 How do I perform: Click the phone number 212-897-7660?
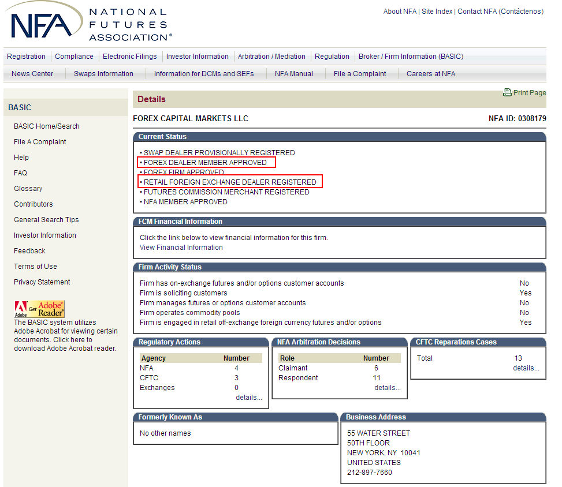[369, 473]
